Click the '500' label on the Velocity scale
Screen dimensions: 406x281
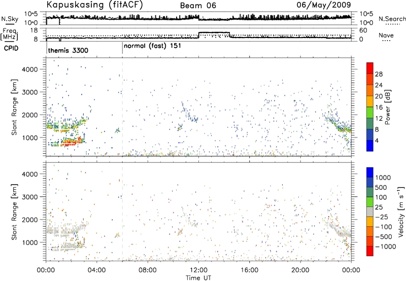click(x=381, y=188)
